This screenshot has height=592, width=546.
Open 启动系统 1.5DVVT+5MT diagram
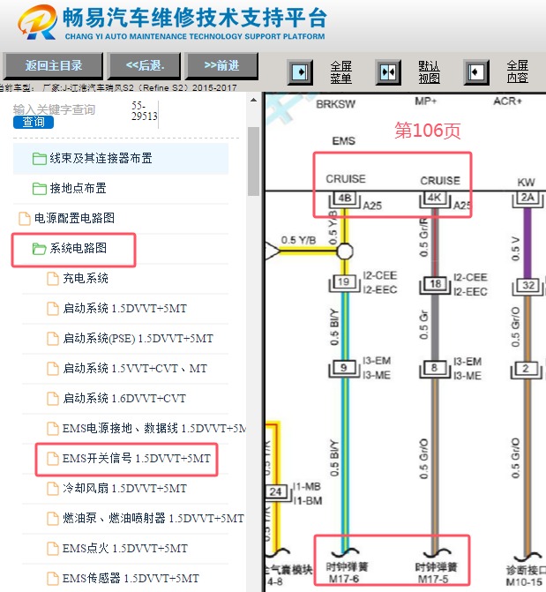click(x=124, y=309)
